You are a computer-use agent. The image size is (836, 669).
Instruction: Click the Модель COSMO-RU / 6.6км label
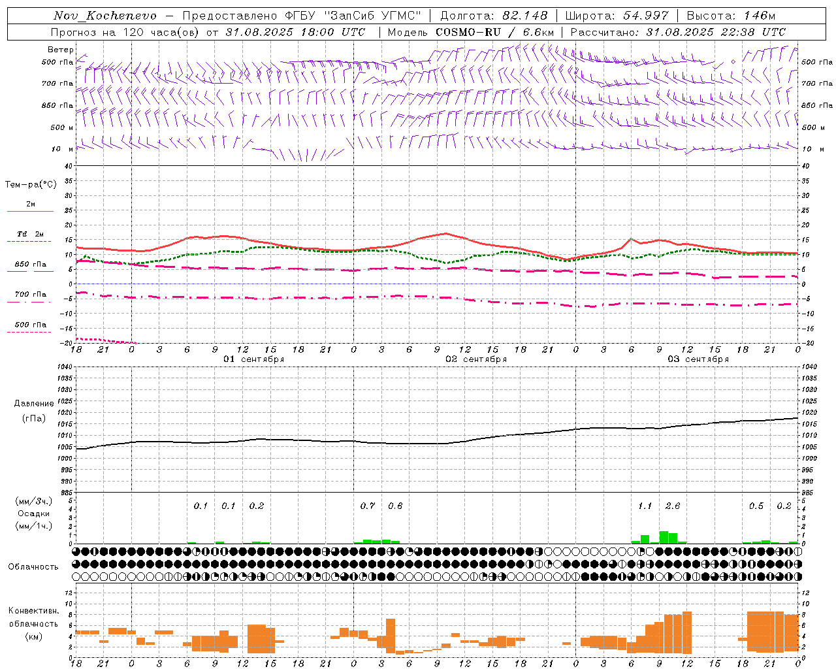coord(471,32)
